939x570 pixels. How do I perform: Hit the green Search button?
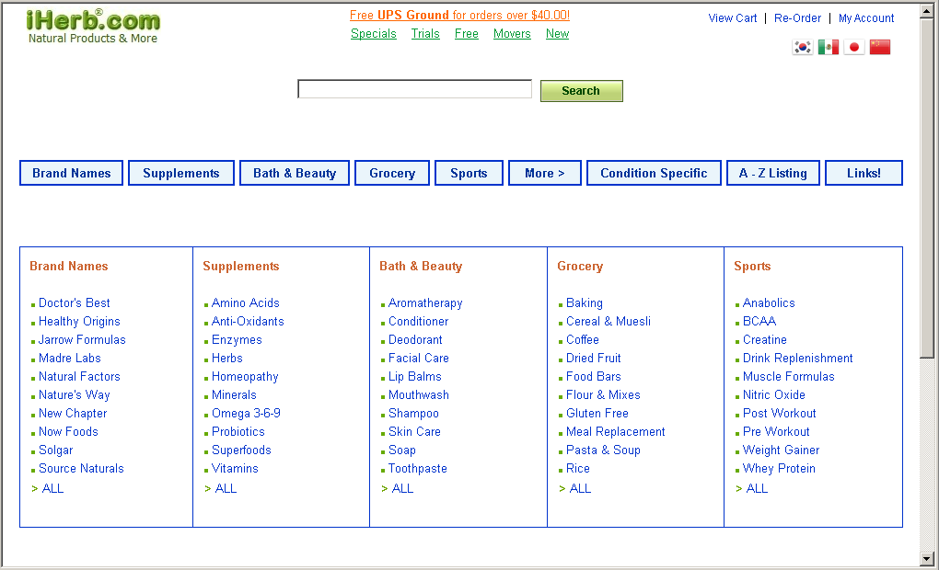(x=582, y=91)
